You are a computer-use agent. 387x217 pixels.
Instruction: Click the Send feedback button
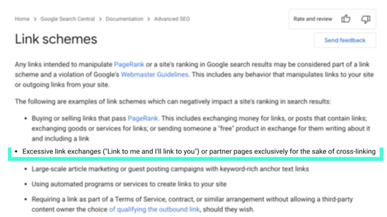345,40
